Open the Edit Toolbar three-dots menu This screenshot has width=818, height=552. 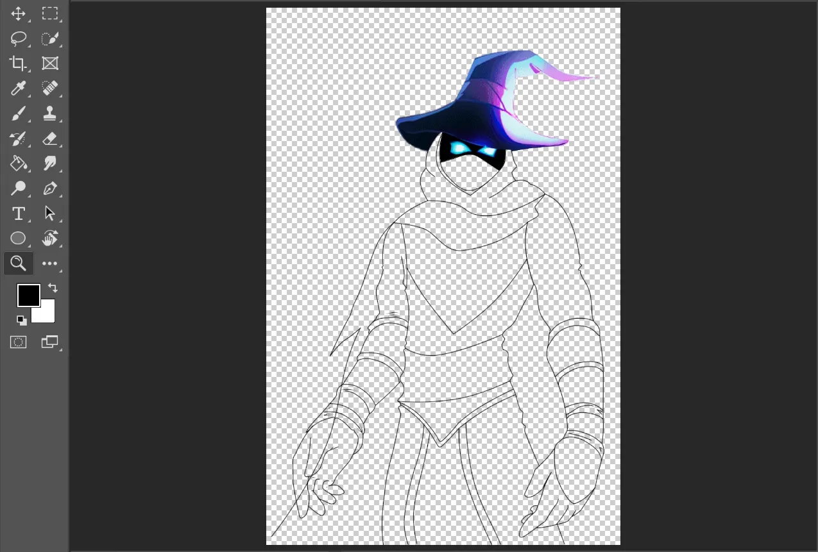pyautogui.click(x=49, y=263)
